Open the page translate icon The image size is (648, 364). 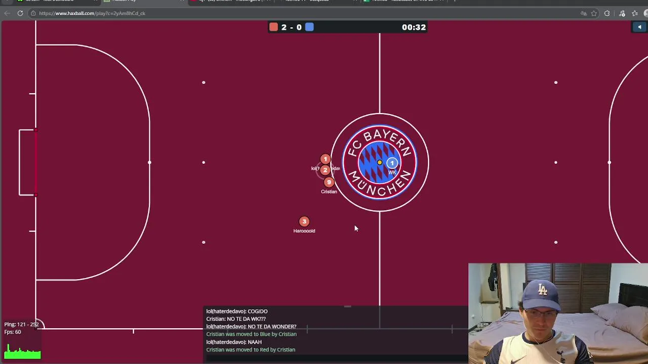584,13
